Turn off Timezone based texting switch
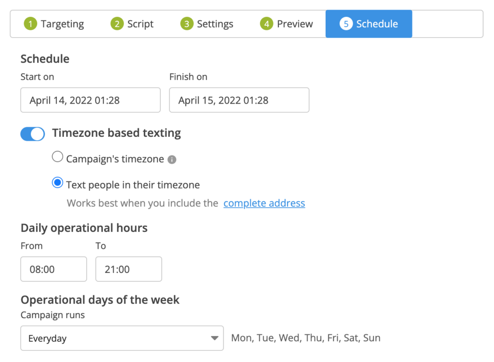Screen dimensions: 494x362 point(32,134)
